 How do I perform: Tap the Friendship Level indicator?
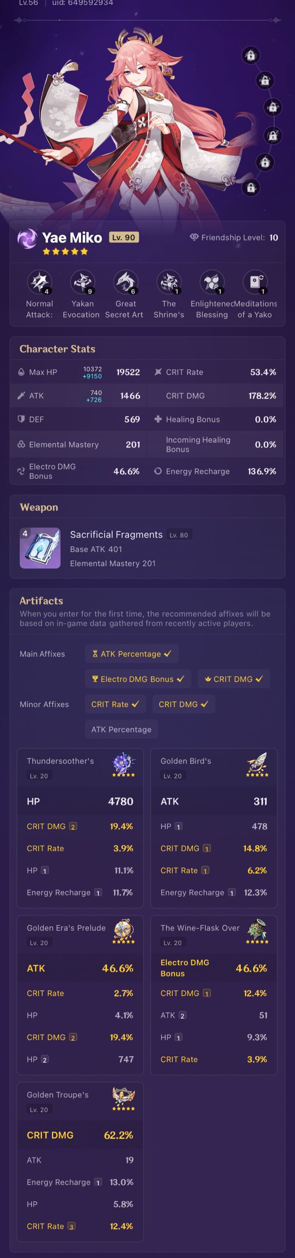tap(234, 237)
